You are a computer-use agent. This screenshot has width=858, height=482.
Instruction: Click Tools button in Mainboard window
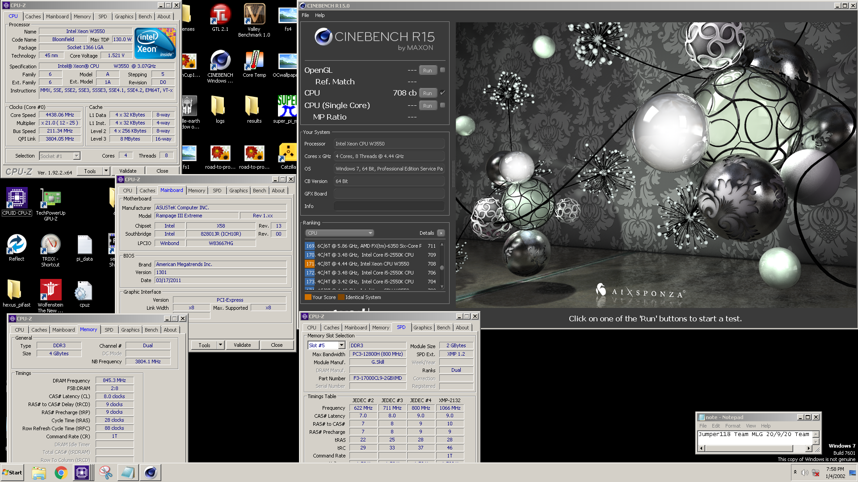(204, 345)
